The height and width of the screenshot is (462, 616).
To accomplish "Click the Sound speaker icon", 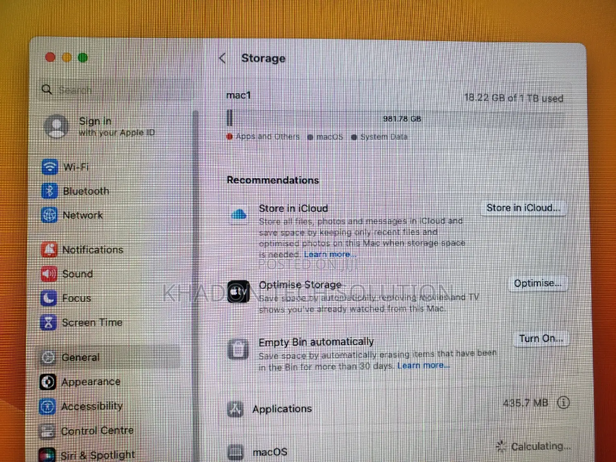I will pos(49,274).
